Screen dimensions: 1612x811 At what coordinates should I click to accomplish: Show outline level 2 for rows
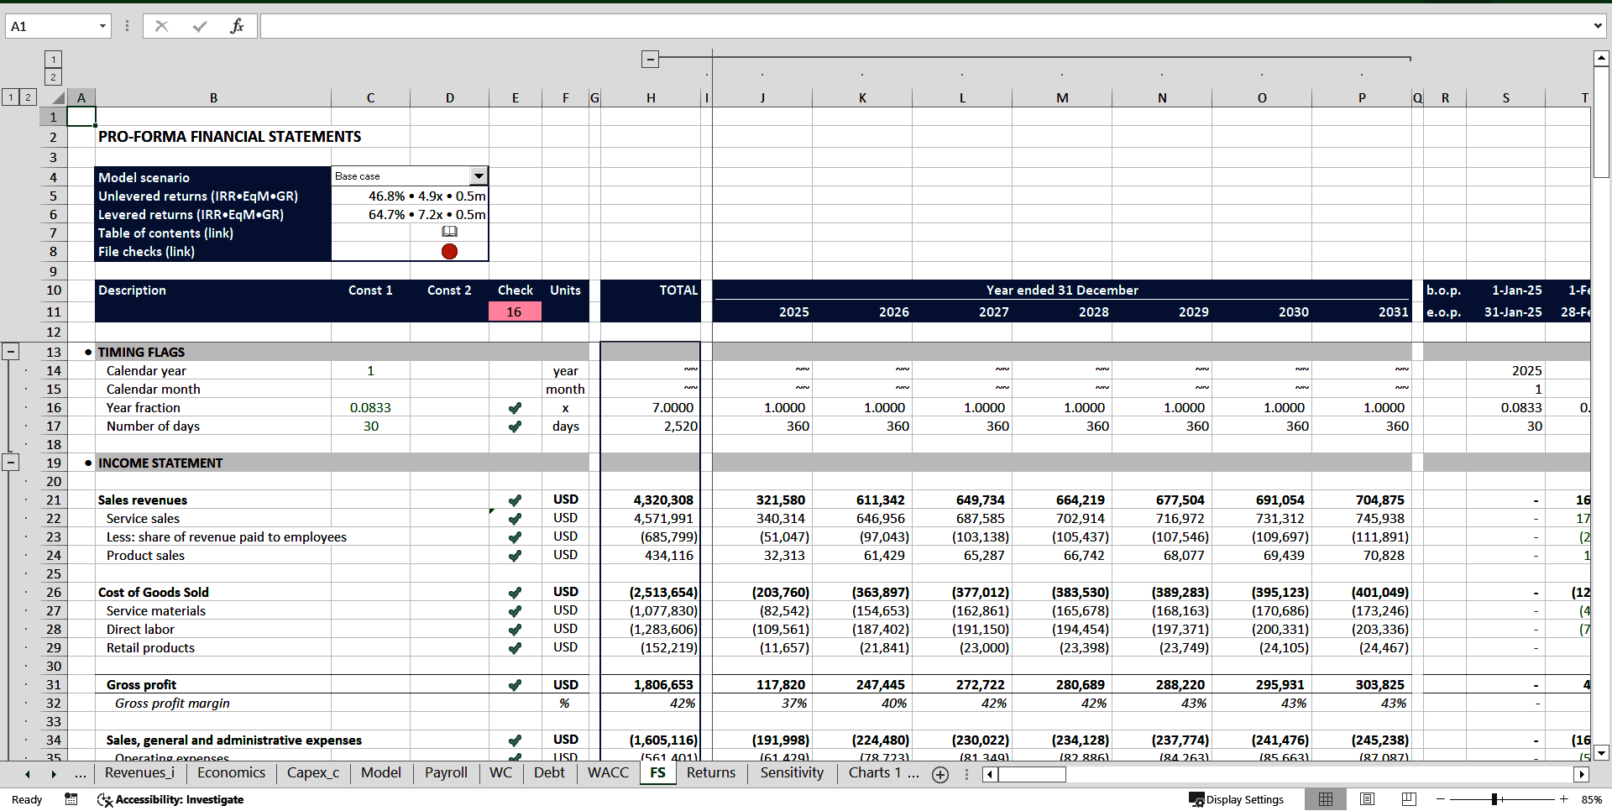click(28, 97)
